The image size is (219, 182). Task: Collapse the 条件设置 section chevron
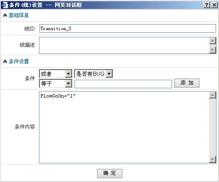(x=5, y=62)
